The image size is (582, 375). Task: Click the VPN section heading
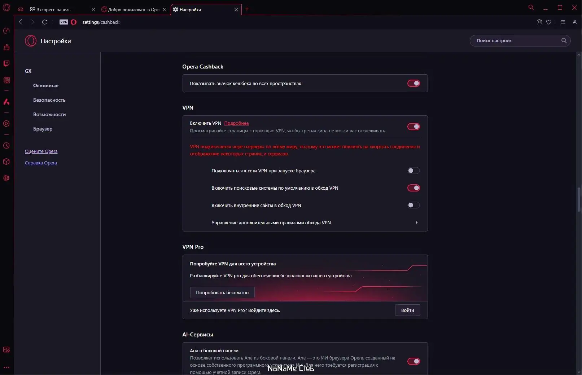pyautogui.click(x=188, y=107)
